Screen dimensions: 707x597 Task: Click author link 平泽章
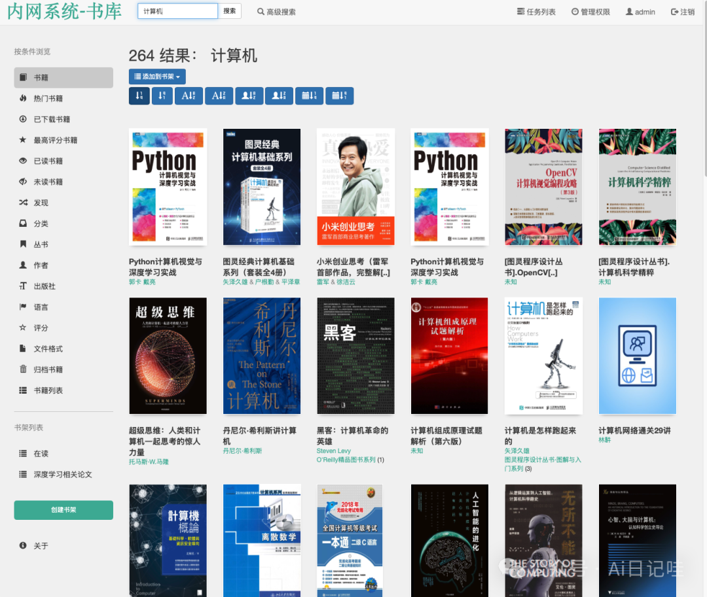pyautogui.click(x=291, y=282)
